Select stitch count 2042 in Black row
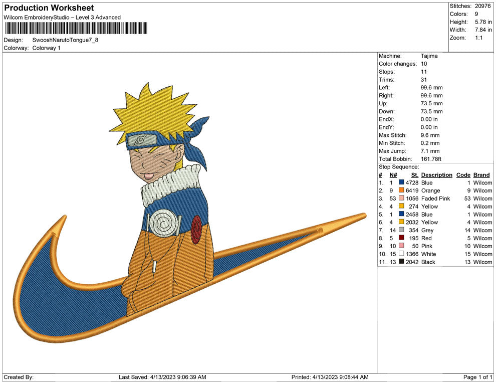496x382 pixels. 412,262
